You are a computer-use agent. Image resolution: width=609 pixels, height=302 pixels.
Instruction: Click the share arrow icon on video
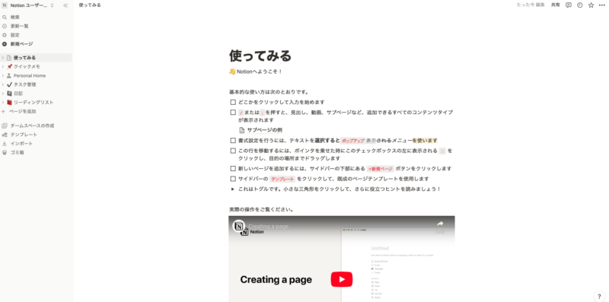tap(440, 224)
